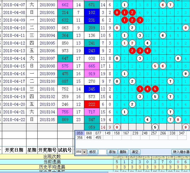Screen dimensions: 190x173
Task: Click the 开奖日期 column header
Action: [x=14, y=150]
